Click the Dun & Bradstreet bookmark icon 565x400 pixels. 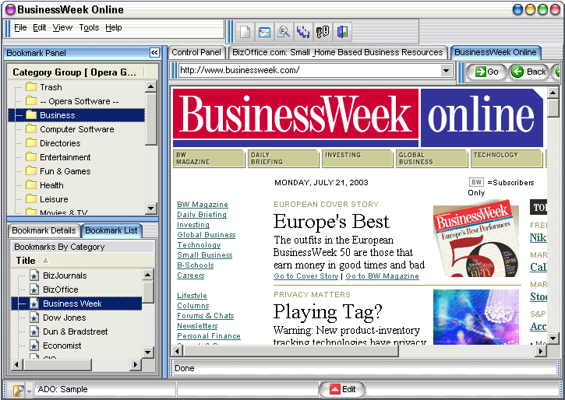coord(34,332)
